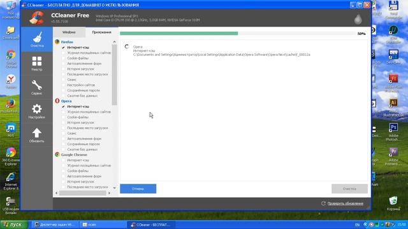This screenshot has width=408, height=229.
Task: Check Opera Cookie-файлы checkbox
Action: click(x=64, y=117)
